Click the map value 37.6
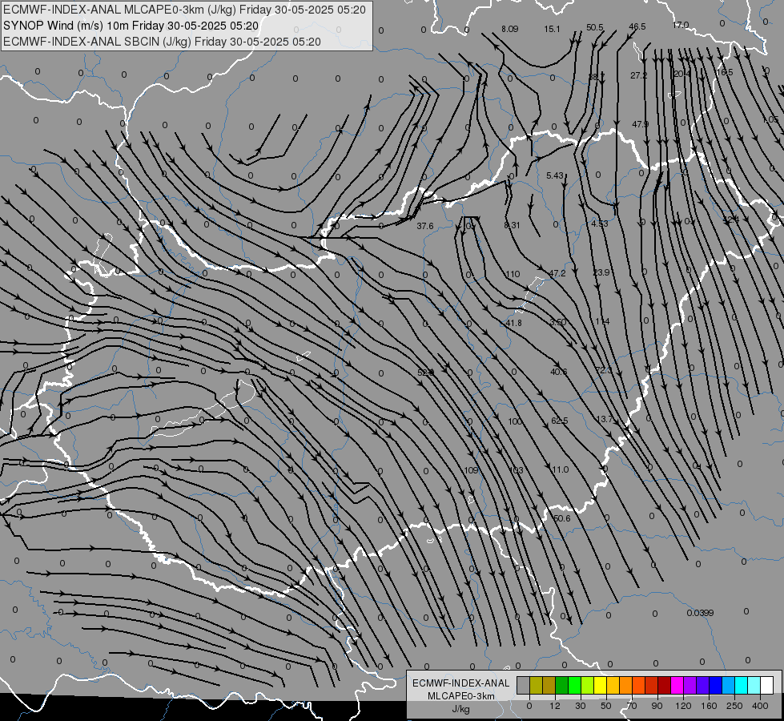This screenshot has width=784, height=721. click(x=425, y=226)
